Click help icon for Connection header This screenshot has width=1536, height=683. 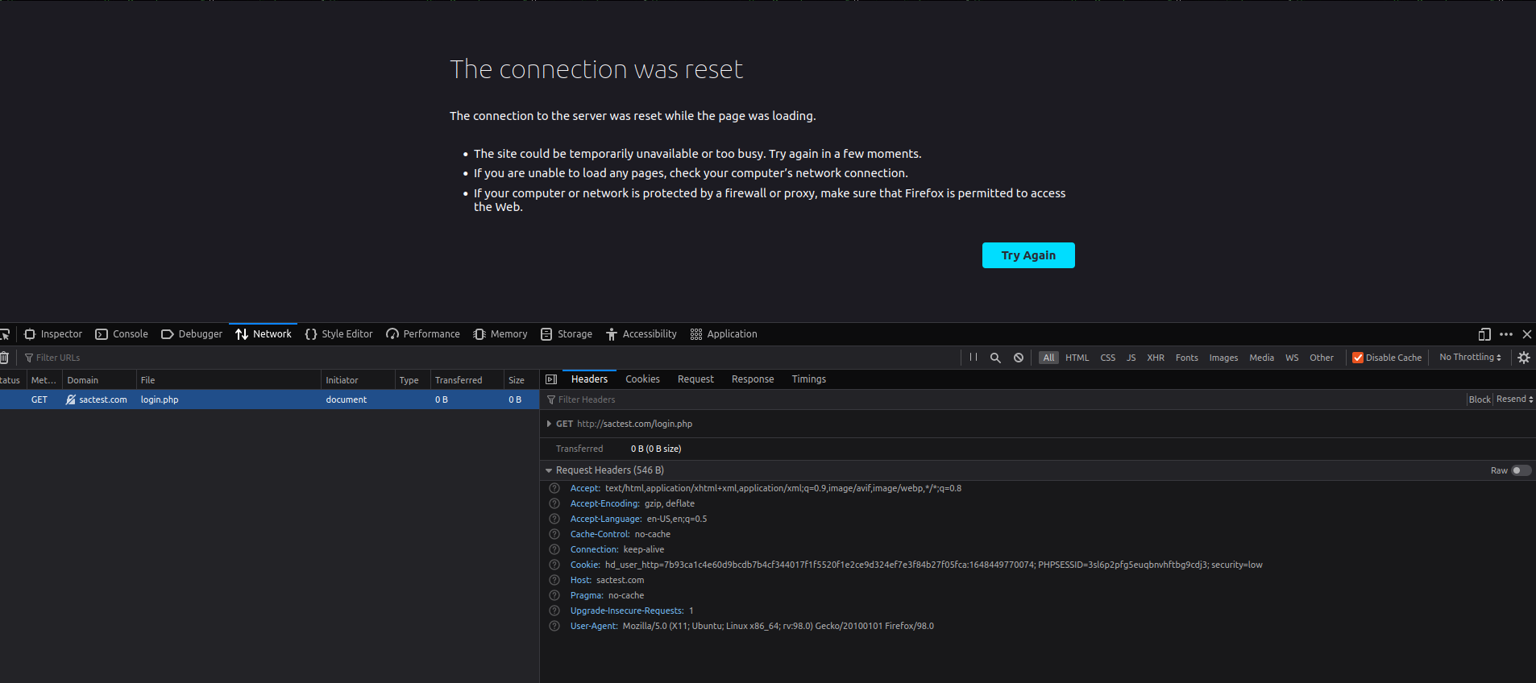554,549
